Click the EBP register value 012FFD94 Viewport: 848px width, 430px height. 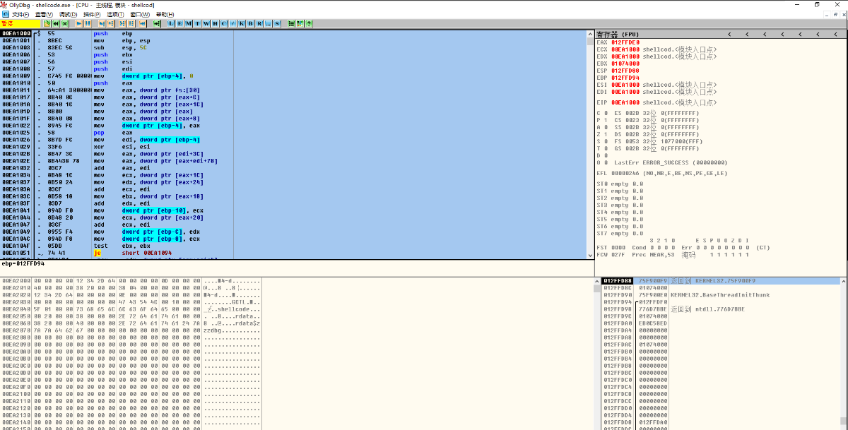pyautogui.click(x=625, y=77)
